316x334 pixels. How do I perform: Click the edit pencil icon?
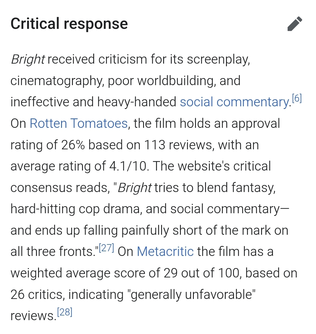coord(294,24)
